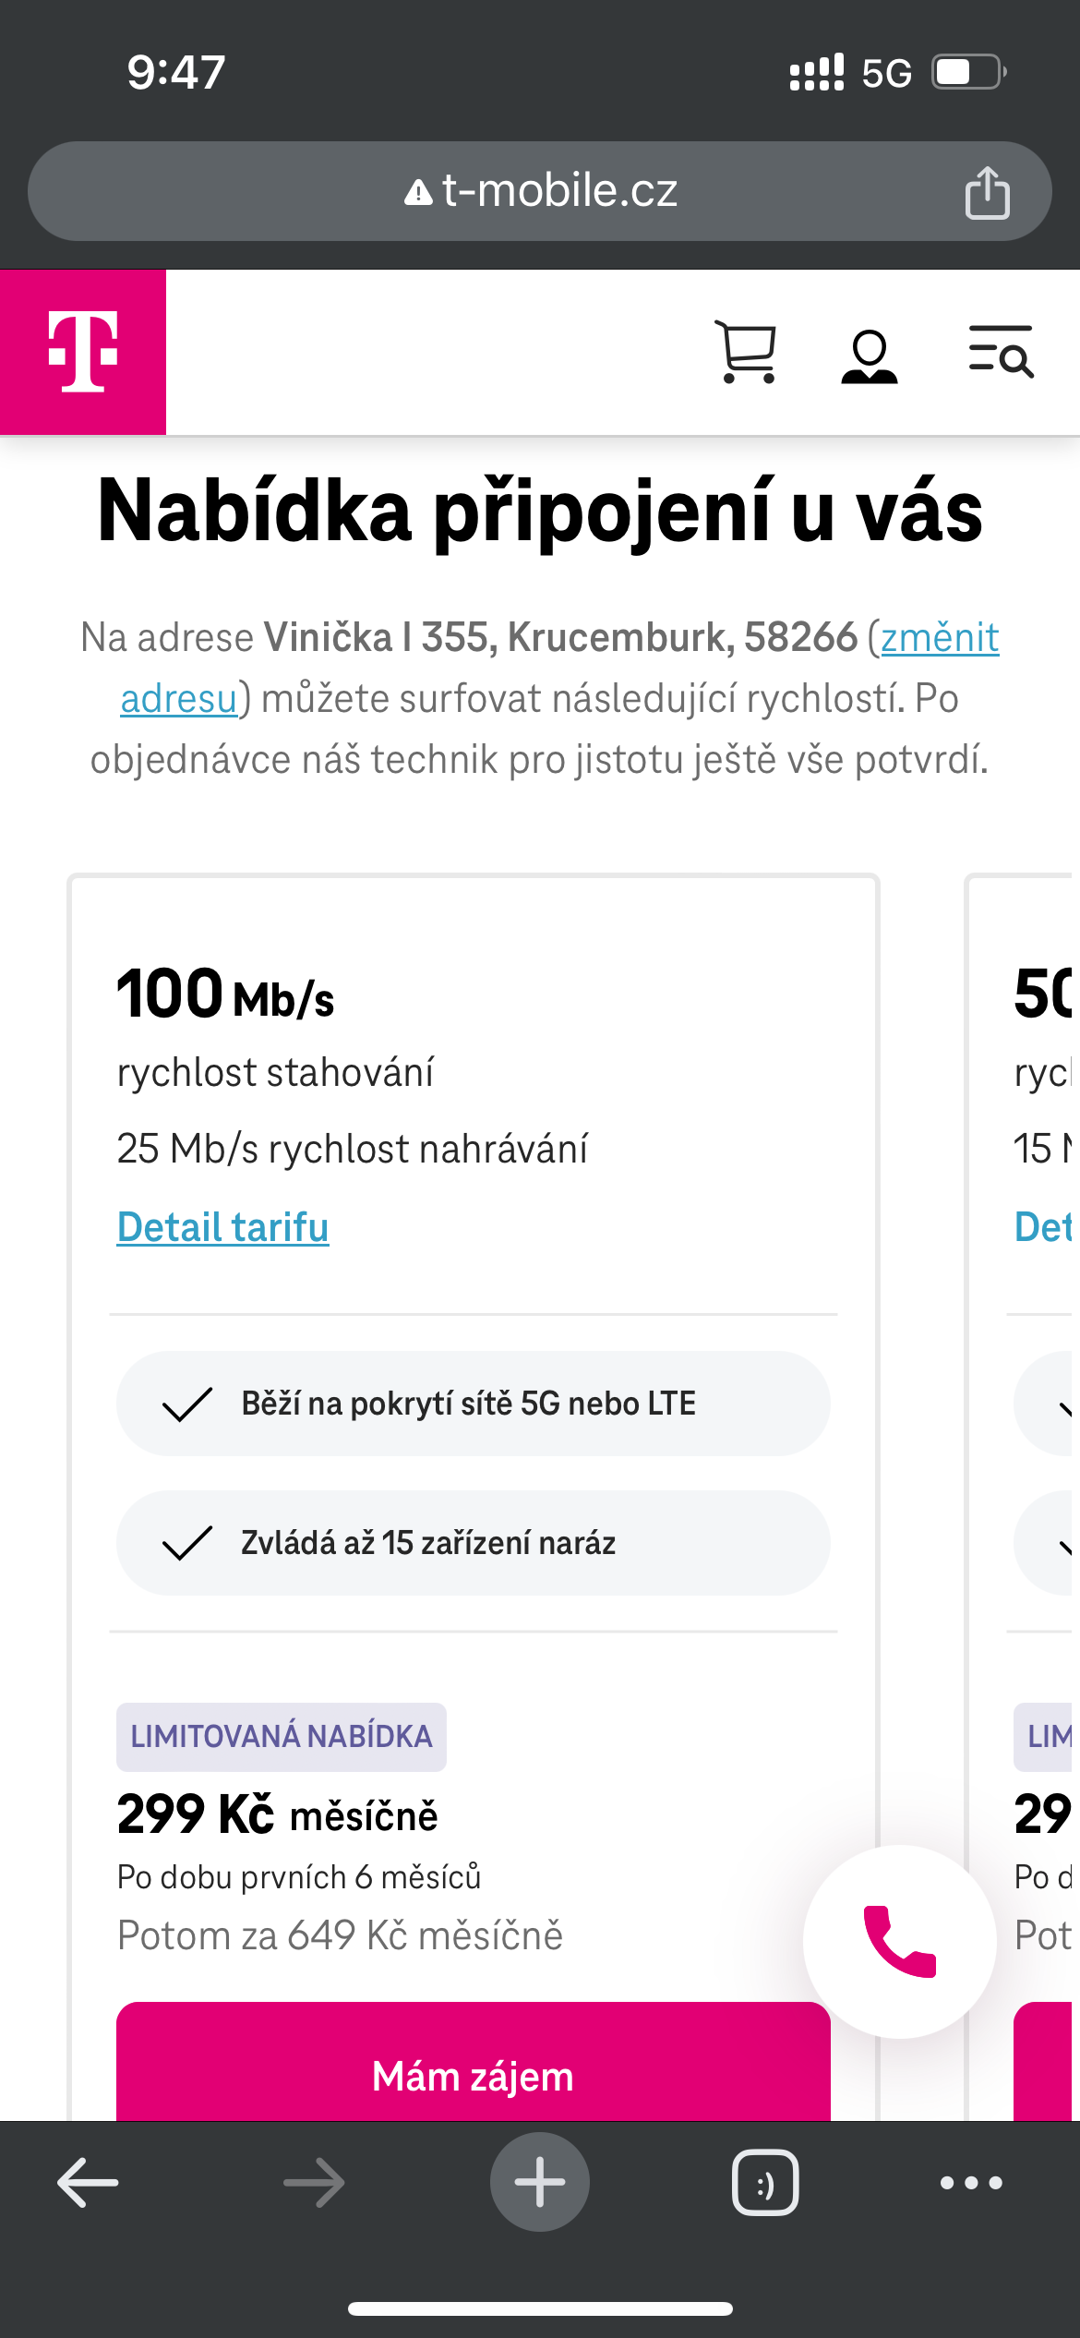Tap the 'LIMITOVANÁ NABÍDKA' badge
Screen dimensions: 1080x2338
click(281, 1737)
